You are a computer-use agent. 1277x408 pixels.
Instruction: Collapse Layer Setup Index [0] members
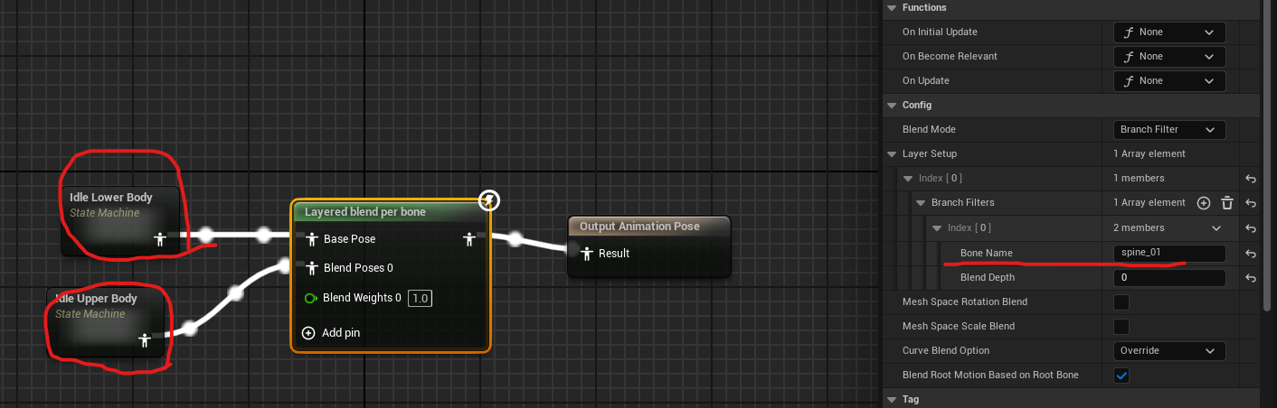pyautogui.click(x=907, y=179)
